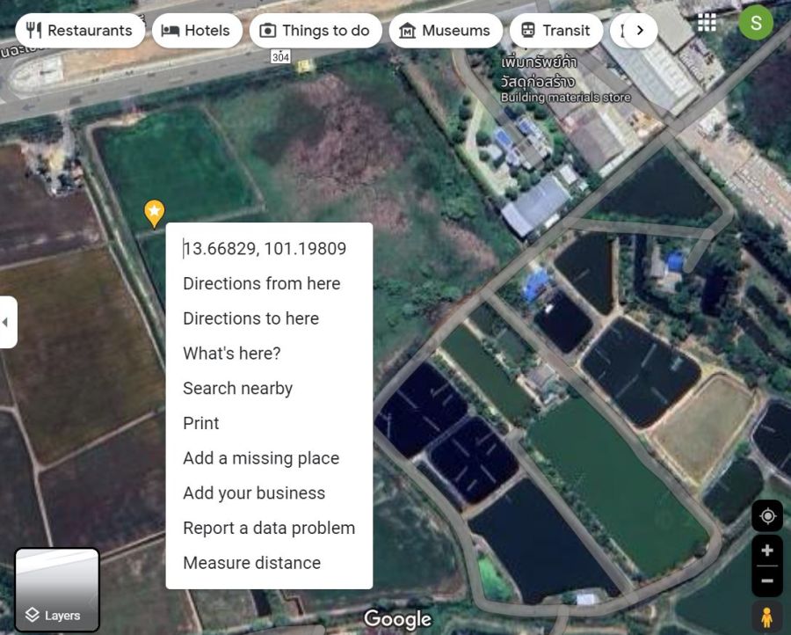Screen dimensions: 791x635
Task: Filter map by Restaurants
Action: pyautogui.click(x=80, y=31)
